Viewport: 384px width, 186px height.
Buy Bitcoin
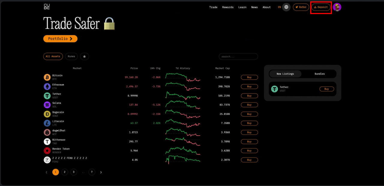(249, 77)
